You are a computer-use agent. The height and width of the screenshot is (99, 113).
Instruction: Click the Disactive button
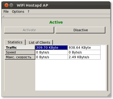[81, 30]
